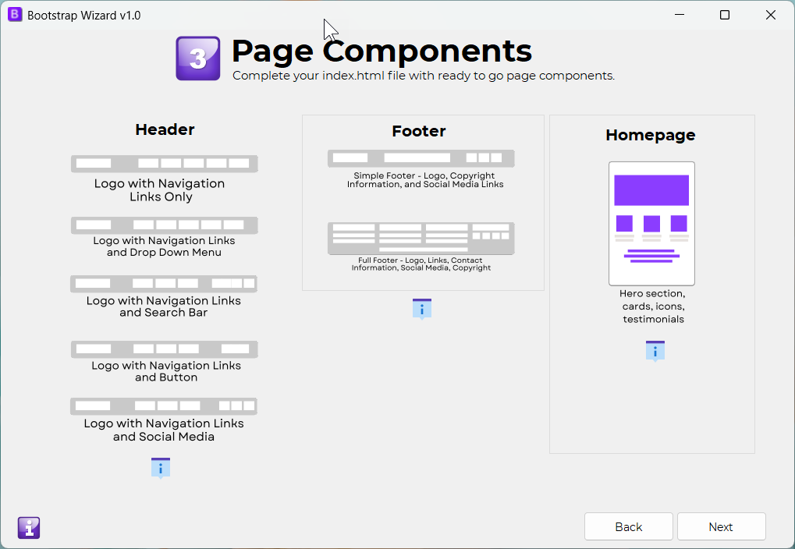Click the Full Footer description text
The image size is (795, 549).
click(x=421, y=264)
